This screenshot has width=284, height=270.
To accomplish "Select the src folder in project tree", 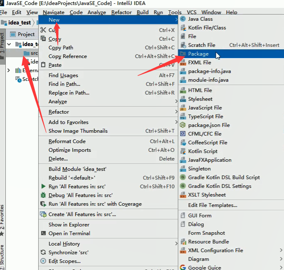I will (31, 53).
